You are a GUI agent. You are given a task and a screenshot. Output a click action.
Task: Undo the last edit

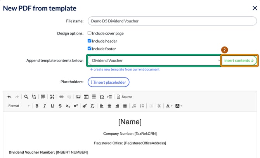[x=9, y=97]
